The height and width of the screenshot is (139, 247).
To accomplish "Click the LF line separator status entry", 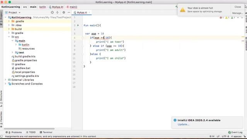I will [218, 136].
